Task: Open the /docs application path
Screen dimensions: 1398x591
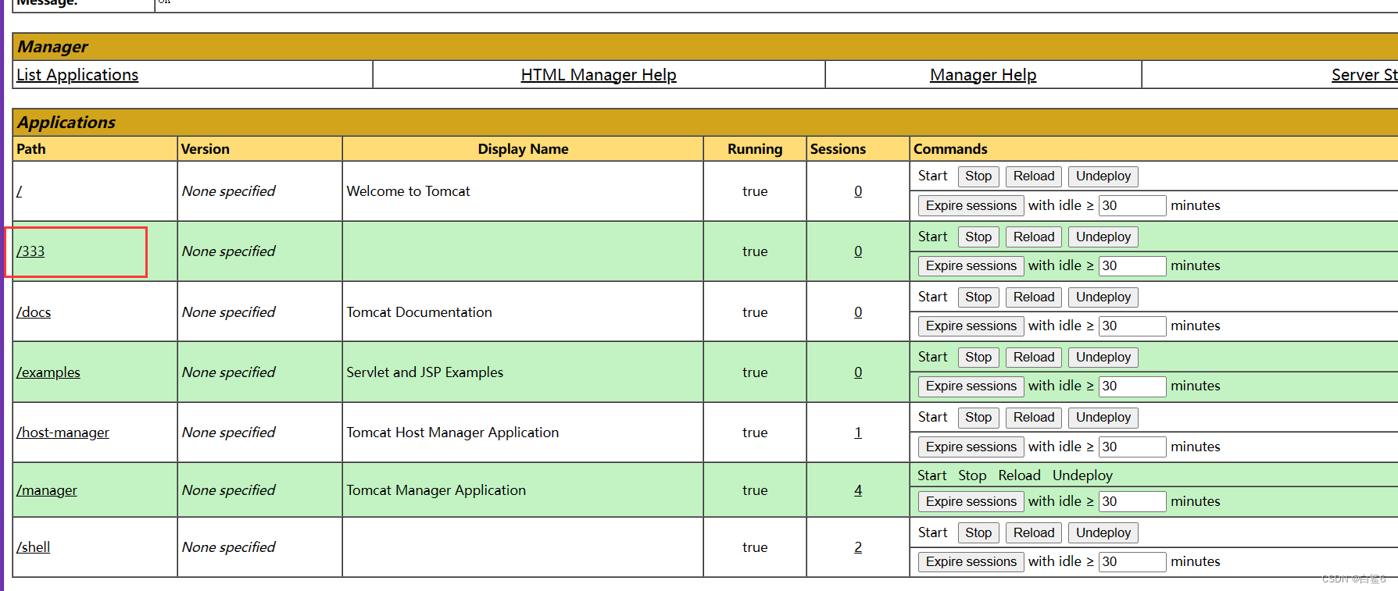Action: tap(34, 312)
